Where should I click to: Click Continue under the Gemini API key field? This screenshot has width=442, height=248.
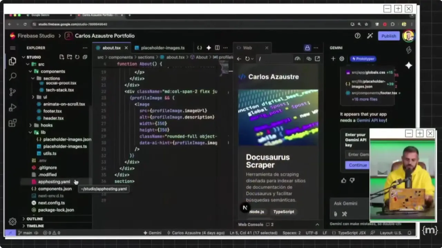pyautogui.click(x=358, y=165)
